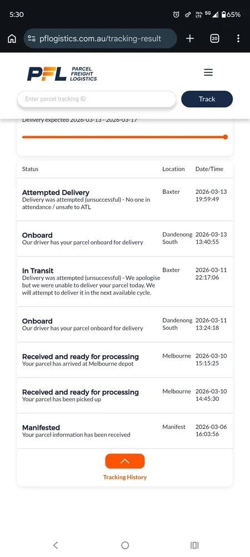250x557 pixels.
Task: Click the Track button
Action: [207, 99]
